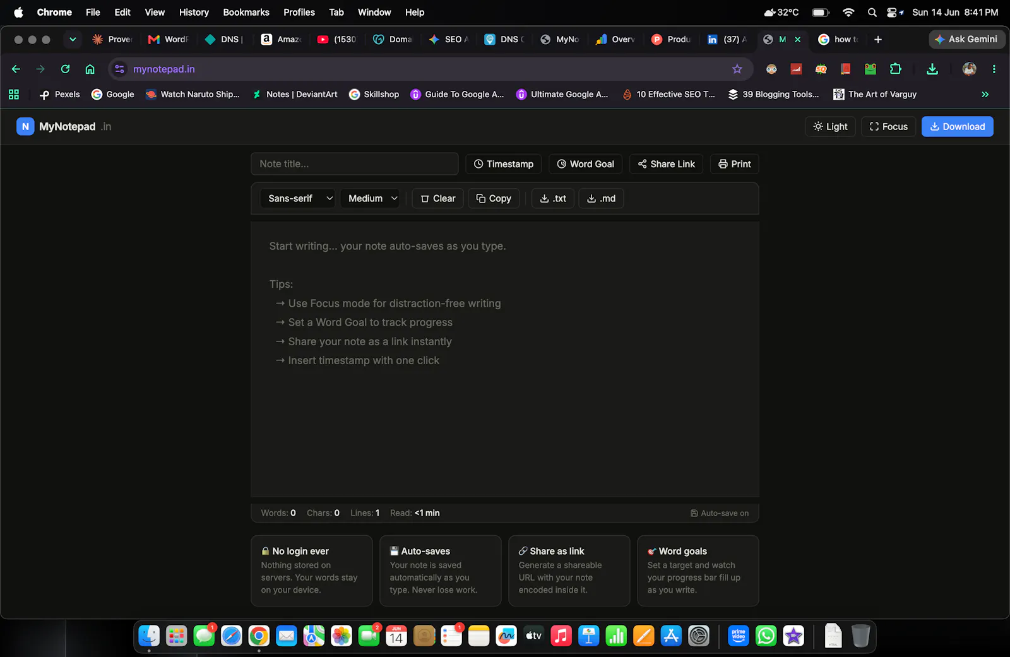Switch to the YouTube (1530 tab
The image size is (1010, 657).
(x=337, y=39)
